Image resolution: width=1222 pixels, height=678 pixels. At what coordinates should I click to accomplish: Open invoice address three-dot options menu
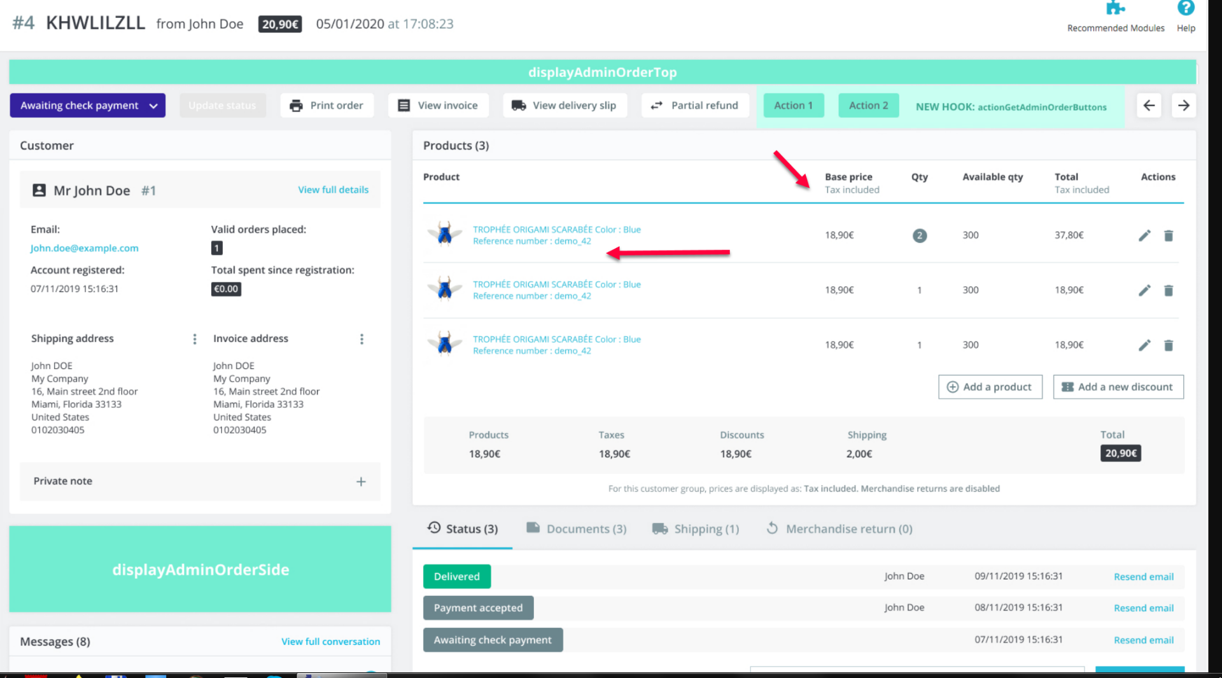362,339
